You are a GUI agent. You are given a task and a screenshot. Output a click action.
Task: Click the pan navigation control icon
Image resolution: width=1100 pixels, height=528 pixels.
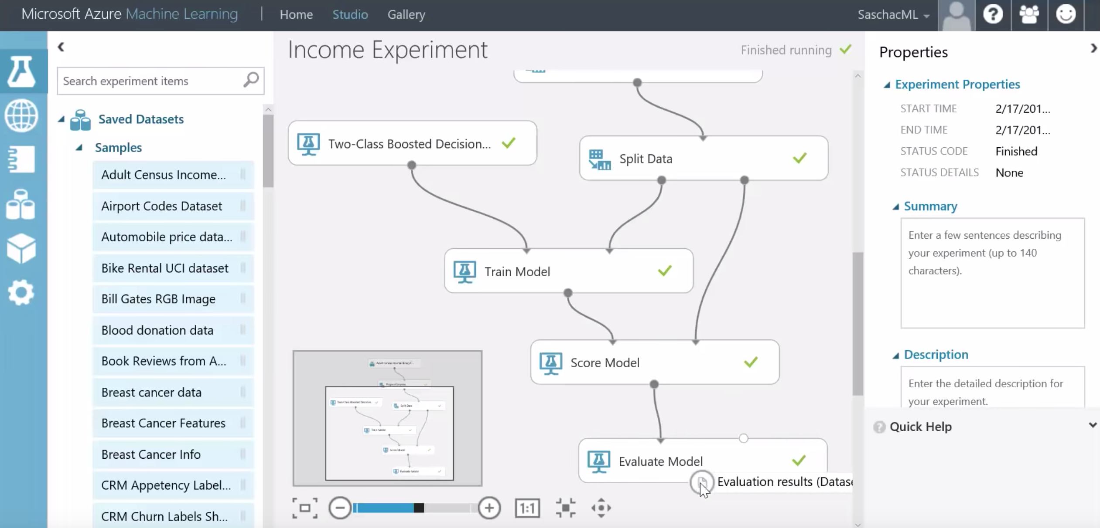[601, 508]
